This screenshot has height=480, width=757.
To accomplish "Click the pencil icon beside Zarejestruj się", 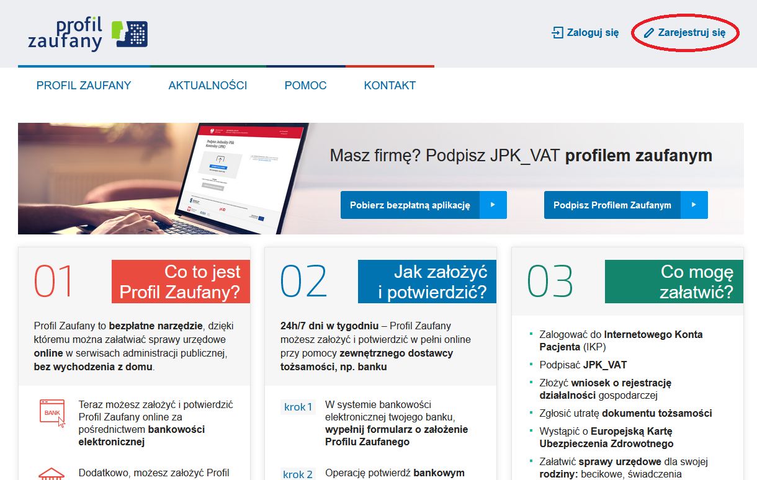I will pos(649,33).
